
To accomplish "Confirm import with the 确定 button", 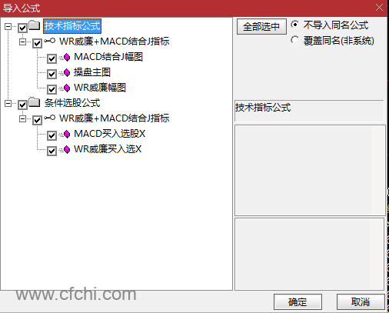I will pyautogui.click(x=298, y=302).
